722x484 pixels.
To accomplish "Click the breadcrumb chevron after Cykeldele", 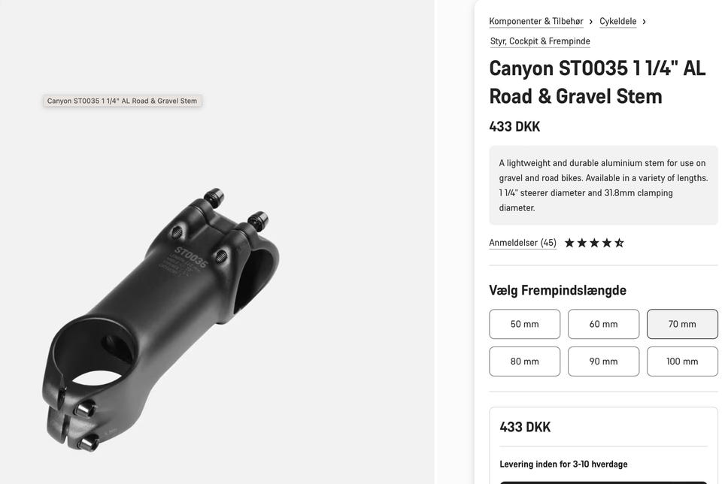I will (x=644, y=22).
